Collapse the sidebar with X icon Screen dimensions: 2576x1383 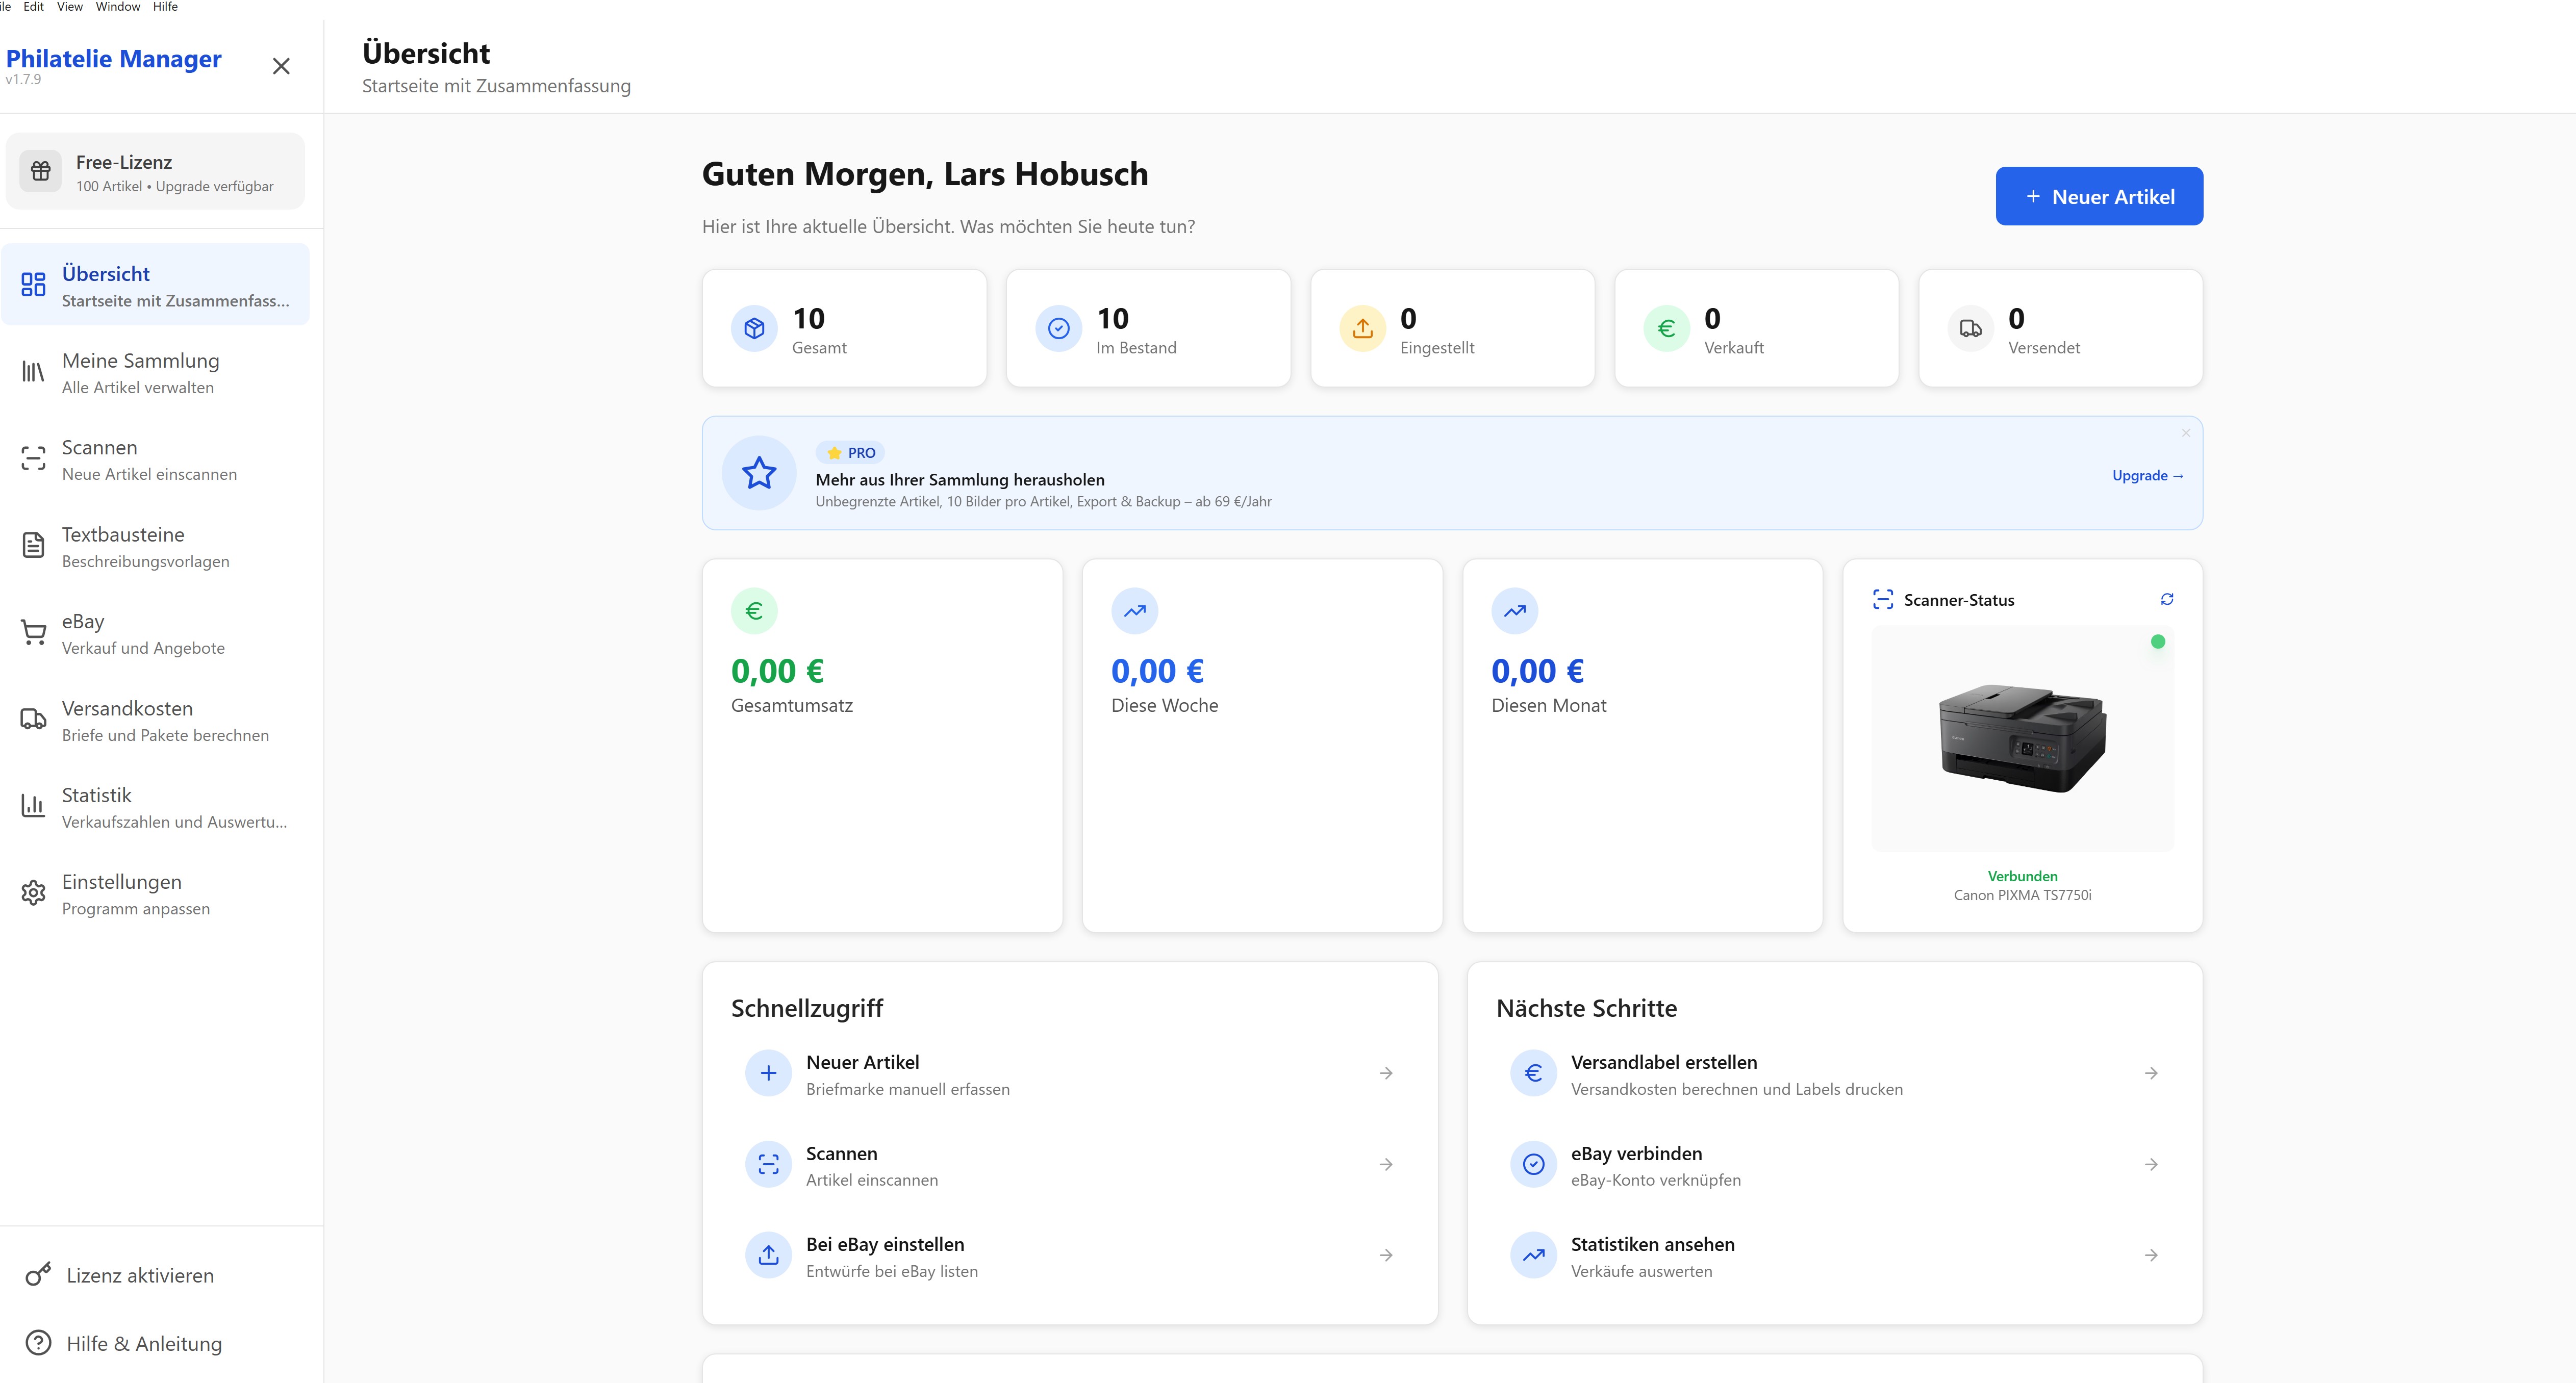coord(281,66)
